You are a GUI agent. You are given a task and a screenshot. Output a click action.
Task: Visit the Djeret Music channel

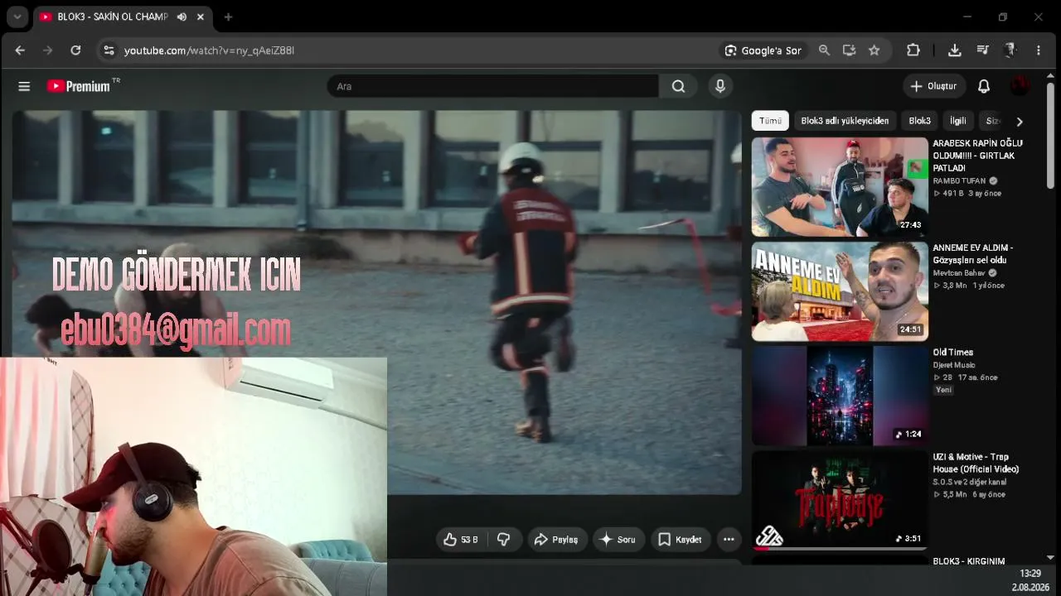click(x=954, y=365)
